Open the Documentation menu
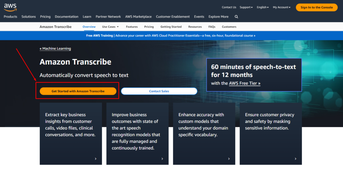This screenshot has width=343, height=169. tap(67, 17)
